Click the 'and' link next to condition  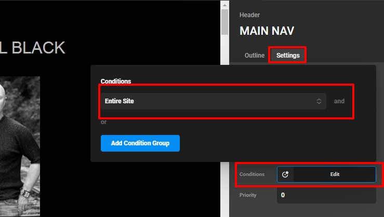pos(339,101)
